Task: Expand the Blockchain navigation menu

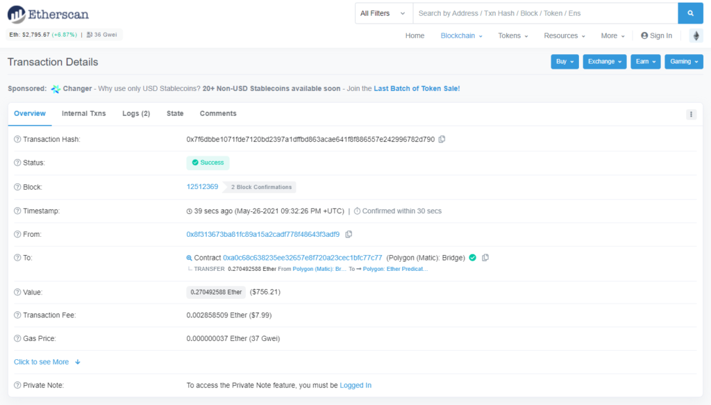Action: pos(461,35)
